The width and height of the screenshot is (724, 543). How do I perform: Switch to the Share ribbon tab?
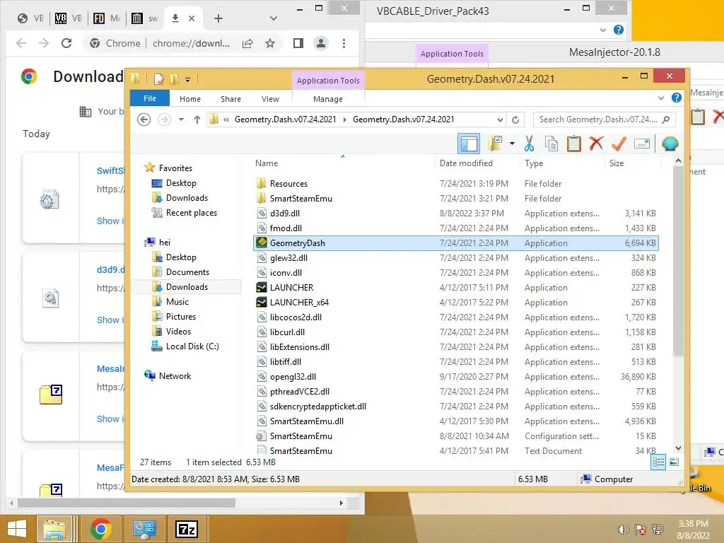[230, 99]
